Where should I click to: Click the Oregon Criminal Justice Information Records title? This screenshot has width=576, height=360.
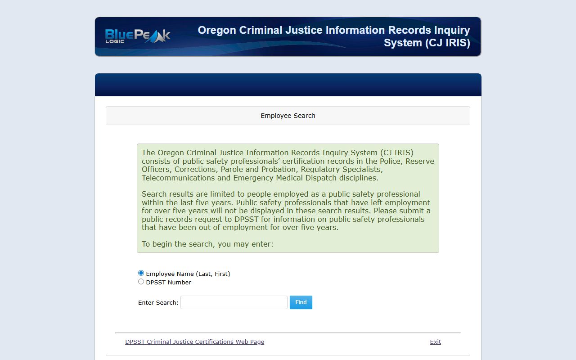point(334,36)
